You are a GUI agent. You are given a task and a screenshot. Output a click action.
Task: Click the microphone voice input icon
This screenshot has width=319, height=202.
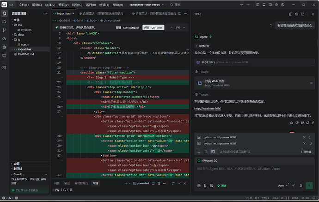(x=301, y=185)
